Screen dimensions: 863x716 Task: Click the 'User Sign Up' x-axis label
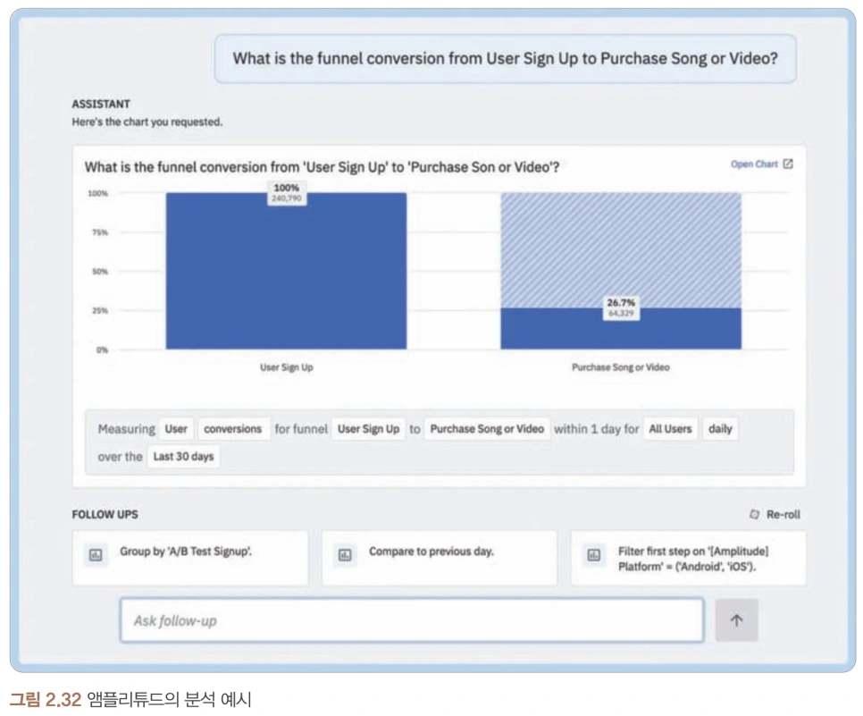(286, 367)
